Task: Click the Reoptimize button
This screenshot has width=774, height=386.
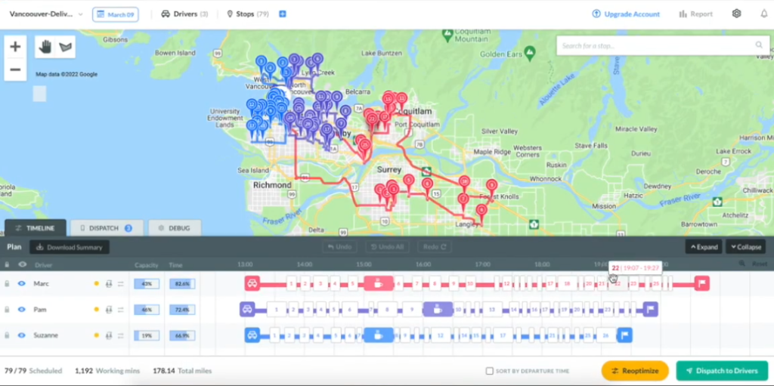Action: click(635, 371)
